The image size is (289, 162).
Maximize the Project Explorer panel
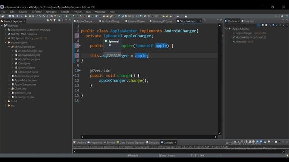(x=70, y=20)
